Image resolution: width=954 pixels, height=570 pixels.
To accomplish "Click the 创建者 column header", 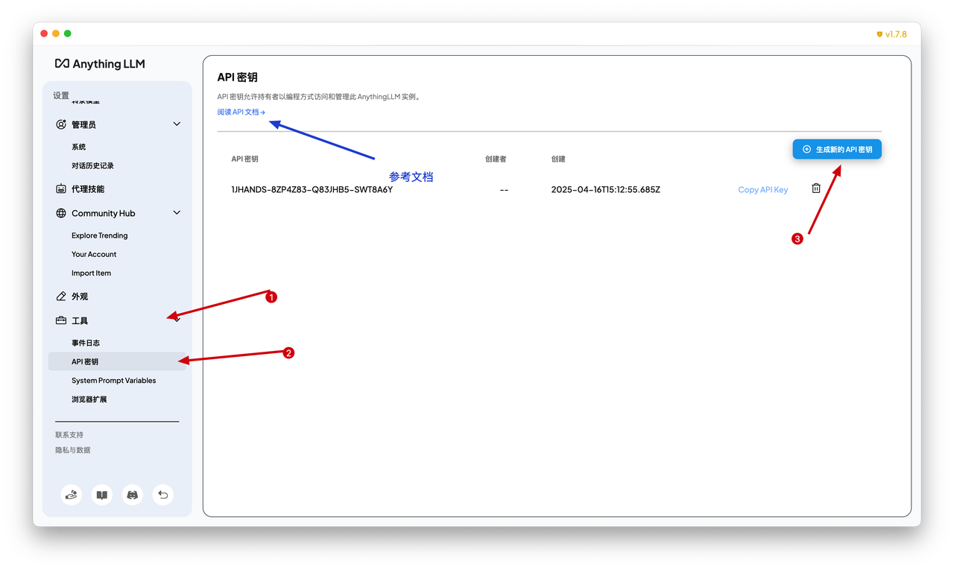I will 496,159.
